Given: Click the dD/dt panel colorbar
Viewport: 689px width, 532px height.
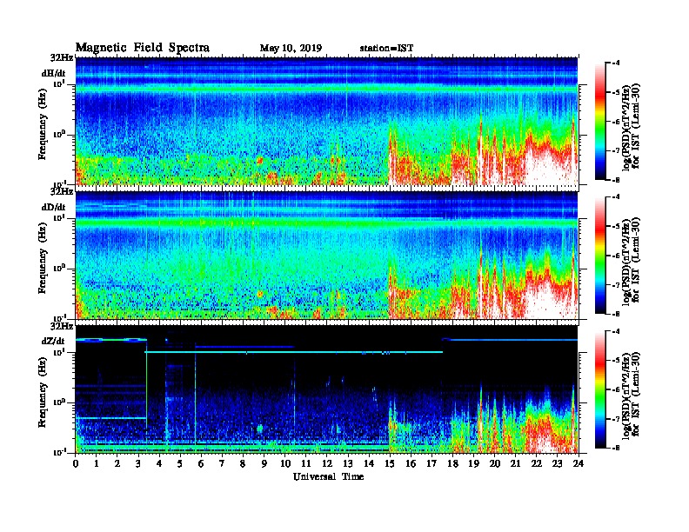Looking at the screenshot, I should (599, 255).
